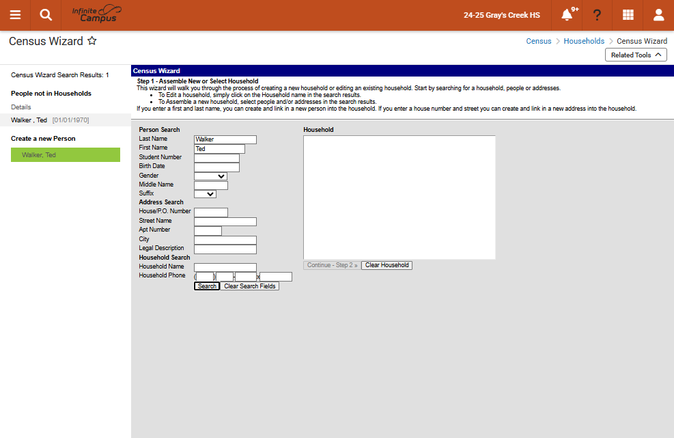Click the Clear Household button

387,266
